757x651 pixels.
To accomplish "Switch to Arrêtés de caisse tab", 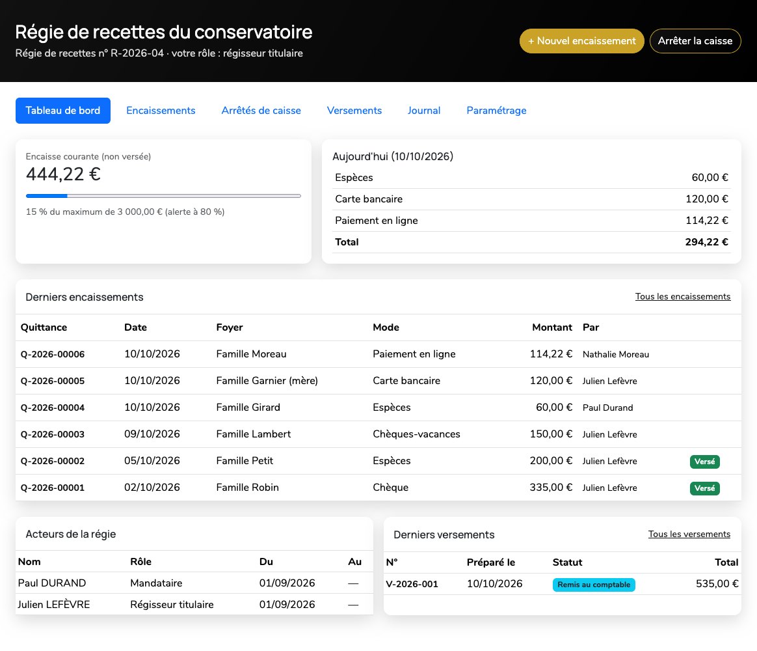I will click(x=261, y=111).
